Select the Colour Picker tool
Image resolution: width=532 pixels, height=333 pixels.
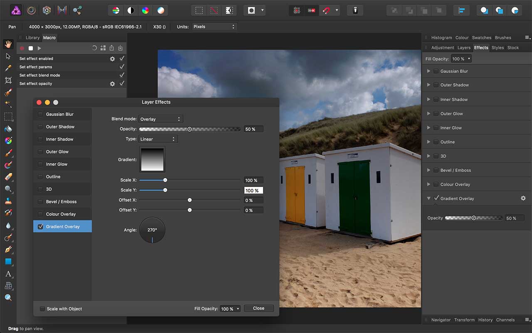click(8, 68)
